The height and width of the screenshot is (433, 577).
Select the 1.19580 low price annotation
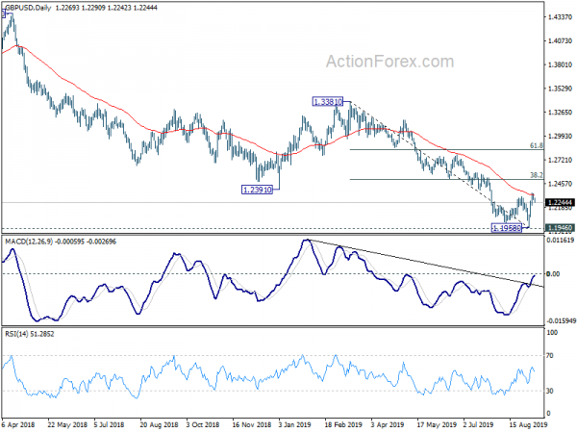507,228
